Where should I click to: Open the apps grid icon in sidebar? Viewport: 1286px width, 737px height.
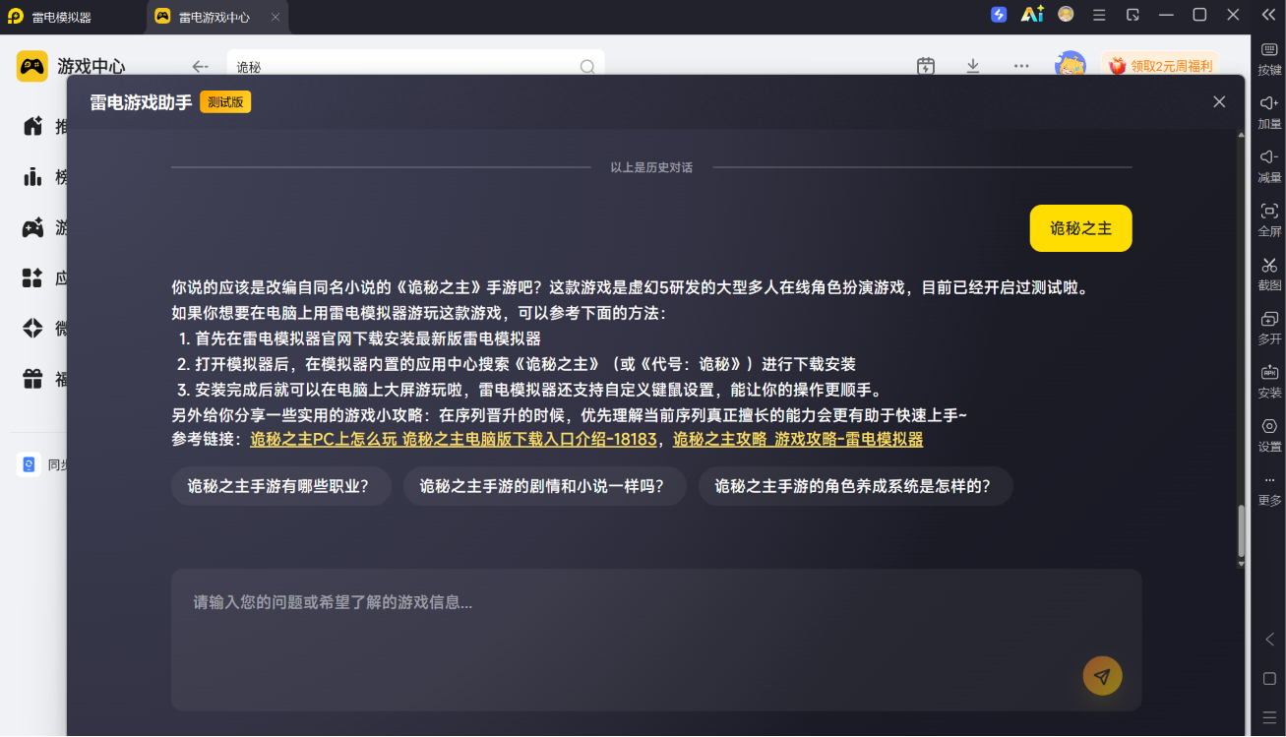click(x=32, y=277)
